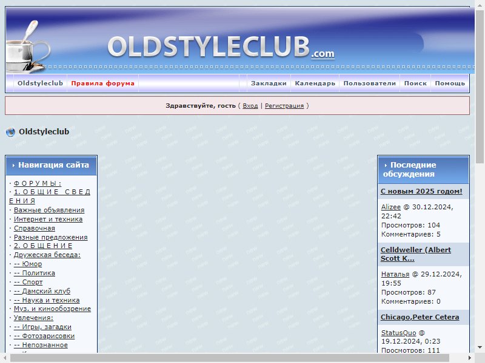This screenshot has height=363, width=485.
Task: Go to Игры, загадки subforum
Action: click(x=42, y=327)
